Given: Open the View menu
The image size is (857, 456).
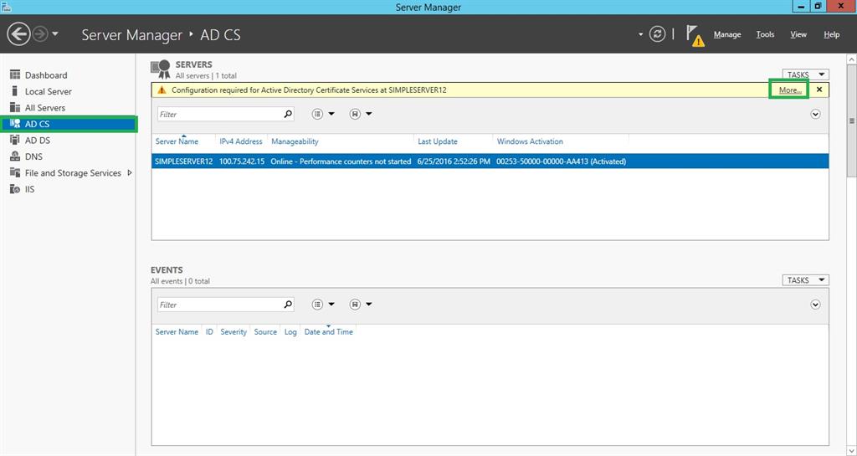Looking at the screenshot, I should click(798, 34).
